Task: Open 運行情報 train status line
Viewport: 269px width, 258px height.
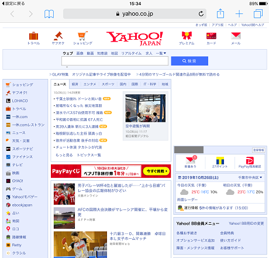Action: (x=213, y=208)
